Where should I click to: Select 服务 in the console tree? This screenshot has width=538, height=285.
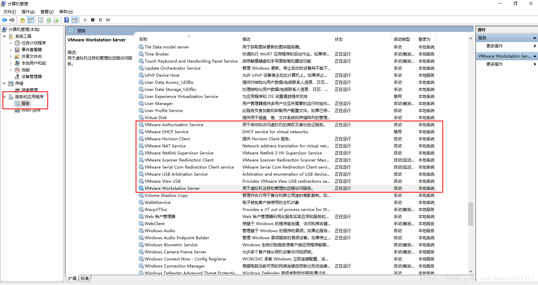click(26, 104)
